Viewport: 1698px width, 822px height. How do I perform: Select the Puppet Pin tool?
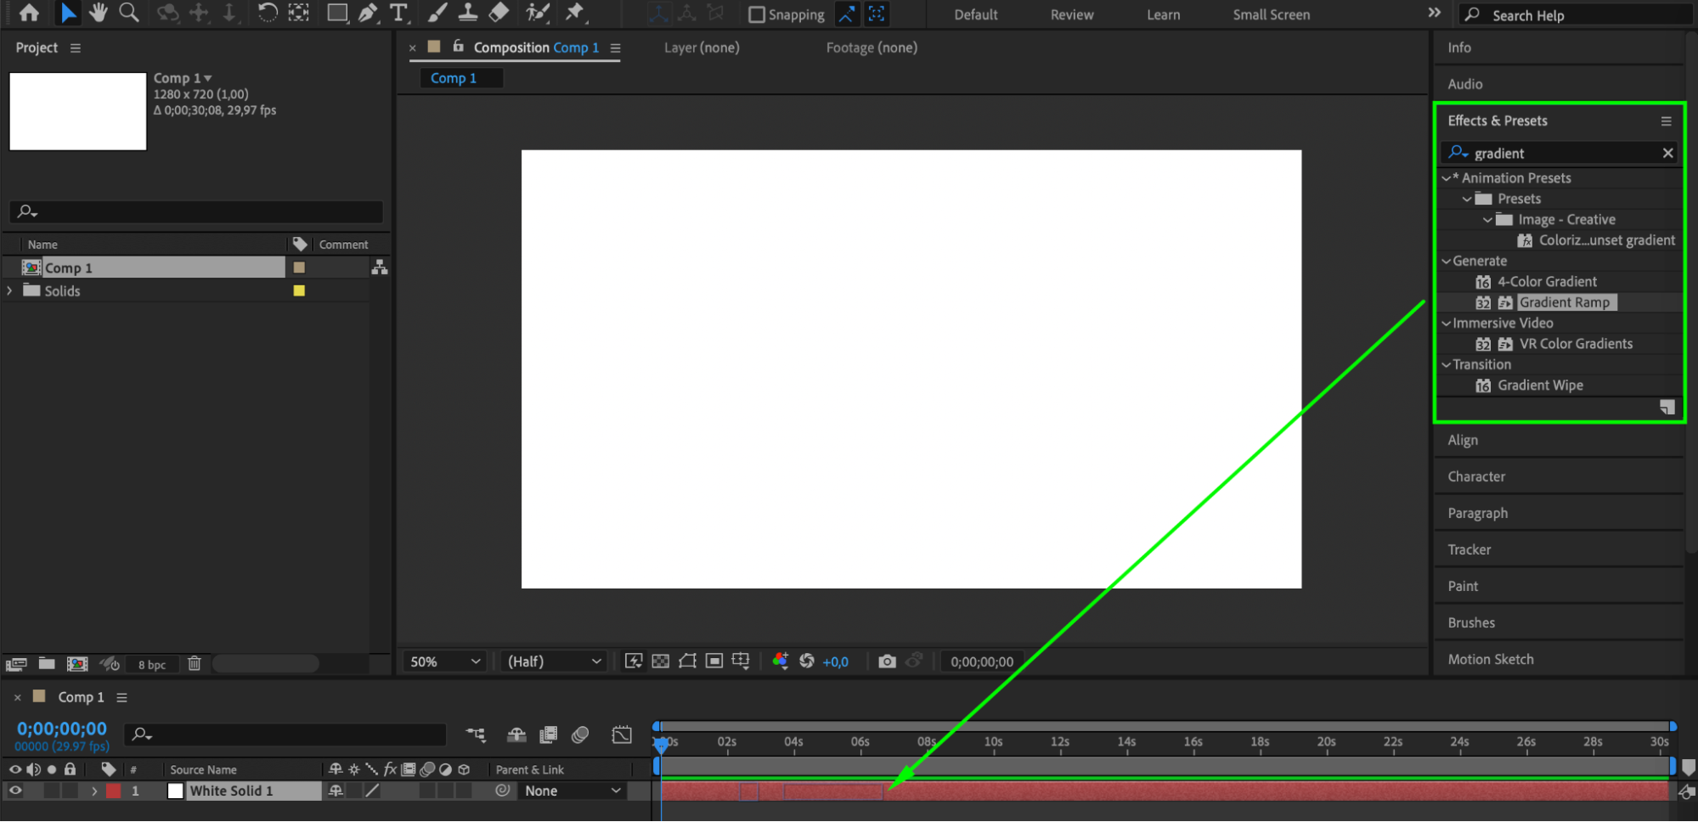[575, 13]
